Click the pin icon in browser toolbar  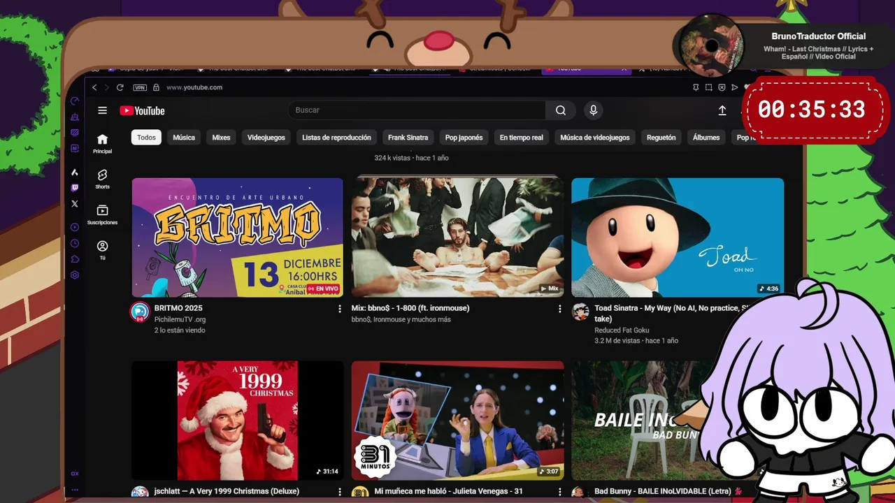696,87
